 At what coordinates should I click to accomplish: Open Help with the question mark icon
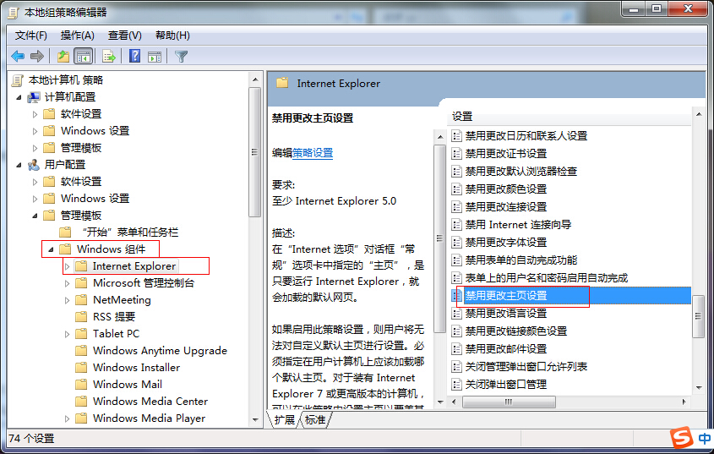pyautogui.click(x=134, y=57)
